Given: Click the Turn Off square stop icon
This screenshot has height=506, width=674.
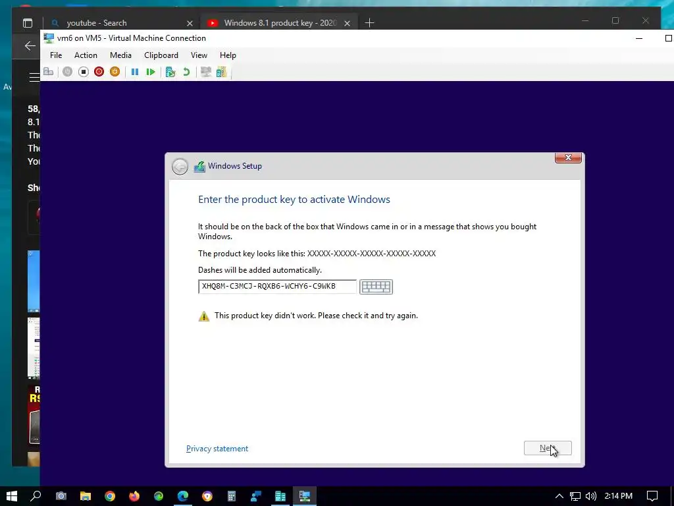Looking at the screenshot, I should tap(84, 72).
